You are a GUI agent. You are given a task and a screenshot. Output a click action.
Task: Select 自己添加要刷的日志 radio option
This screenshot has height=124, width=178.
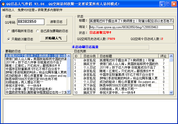pos(38,31)
